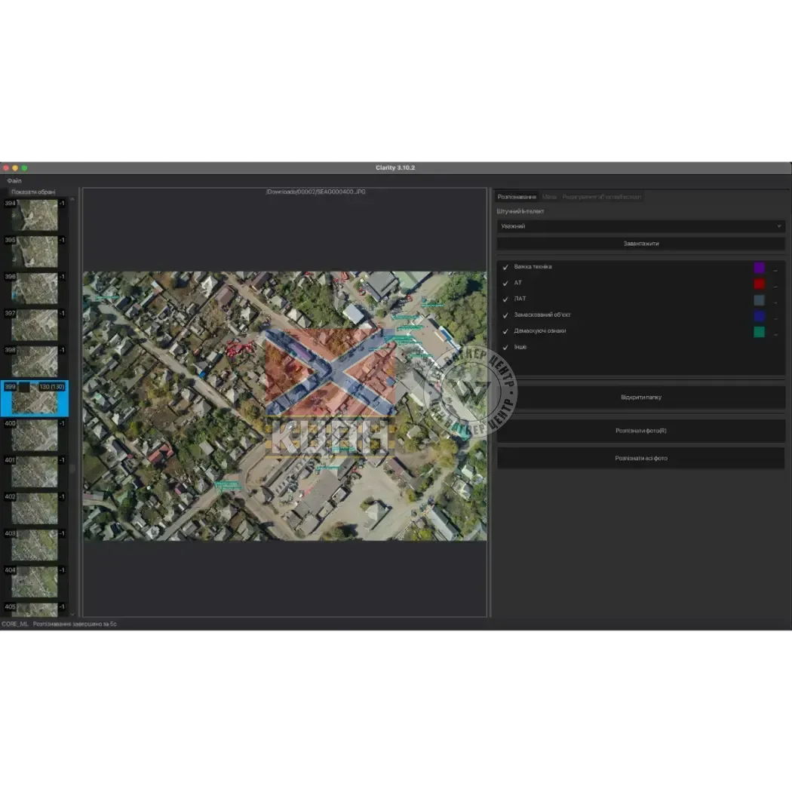792x792 pixels.
Task: Open the options dots for Замаскований об'єкт
Action: [775, 317]
